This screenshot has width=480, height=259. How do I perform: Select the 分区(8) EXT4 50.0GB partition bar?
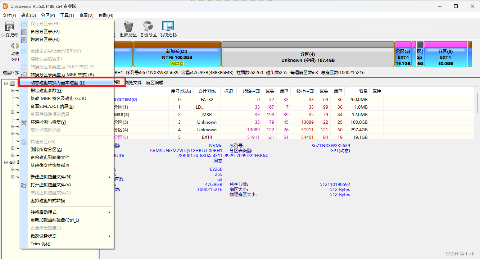pyautogui.click(x=445, y=54)
